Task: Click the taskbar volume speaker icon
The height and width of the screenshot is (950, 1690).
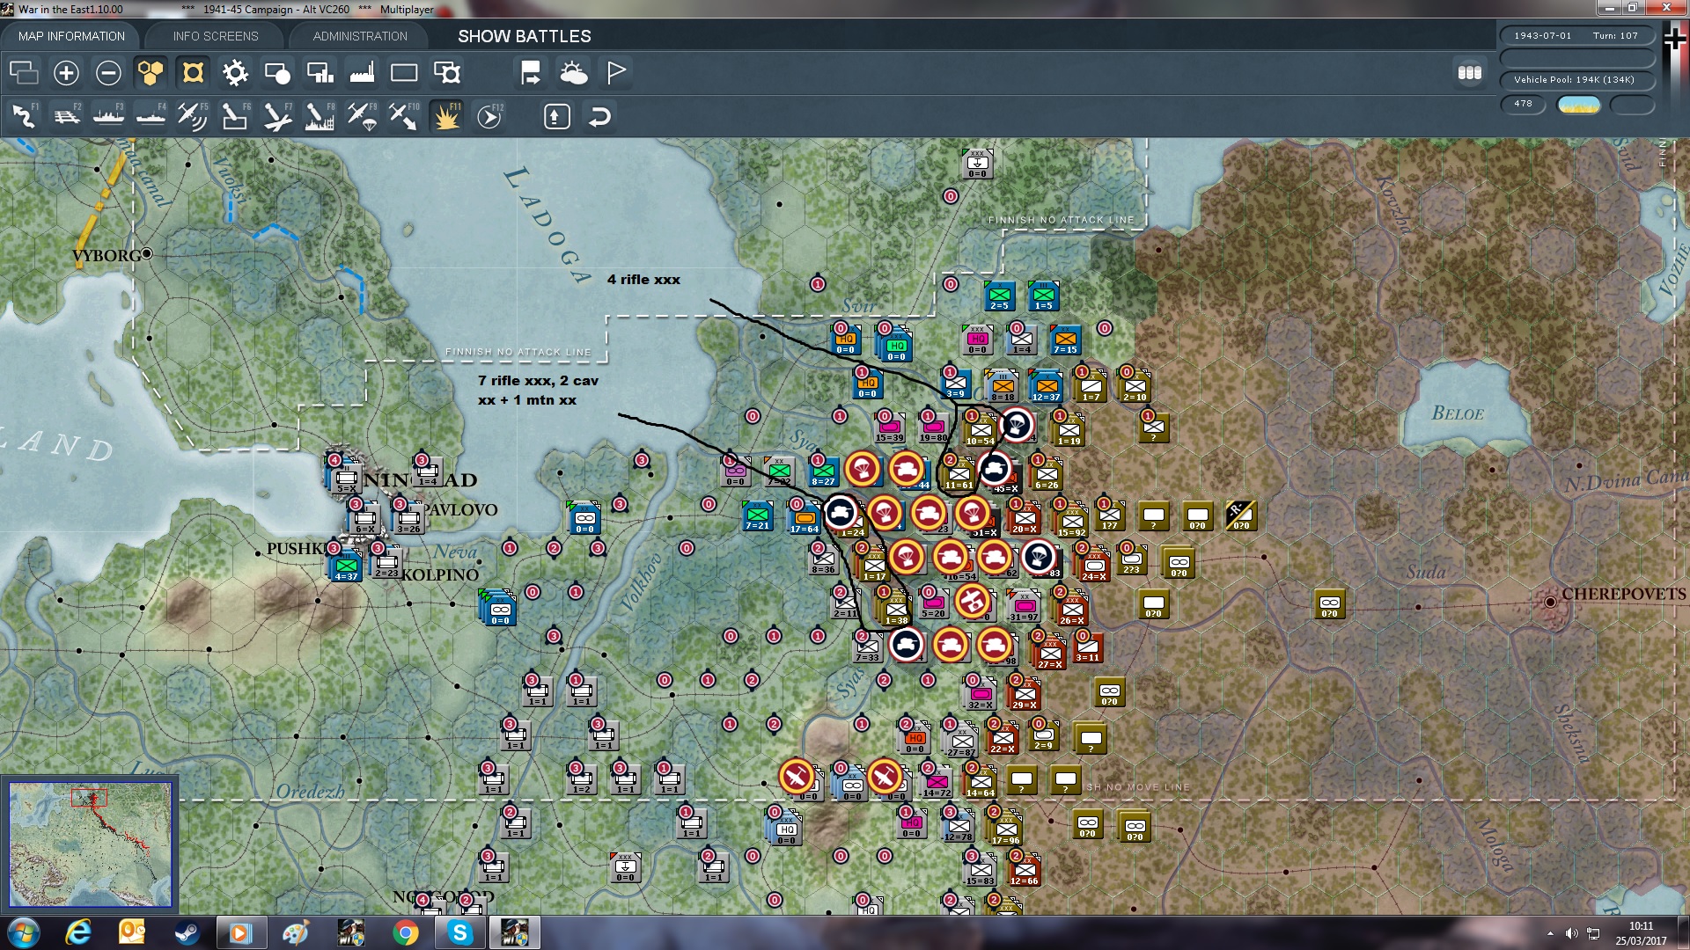Action: [1571, 933]
